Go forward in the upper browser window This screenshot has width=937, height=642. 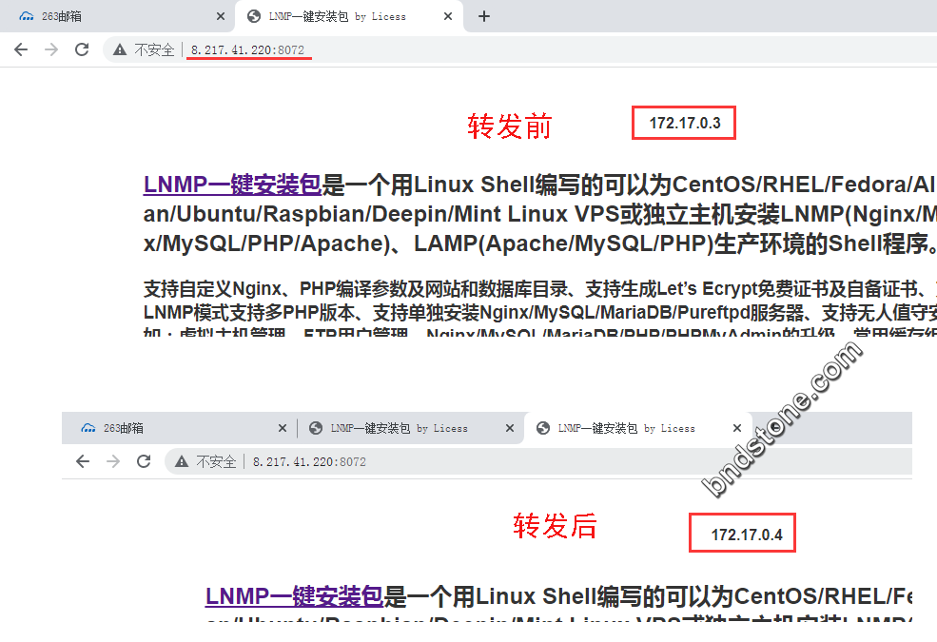pyautogui.click(x=51, y=49)
